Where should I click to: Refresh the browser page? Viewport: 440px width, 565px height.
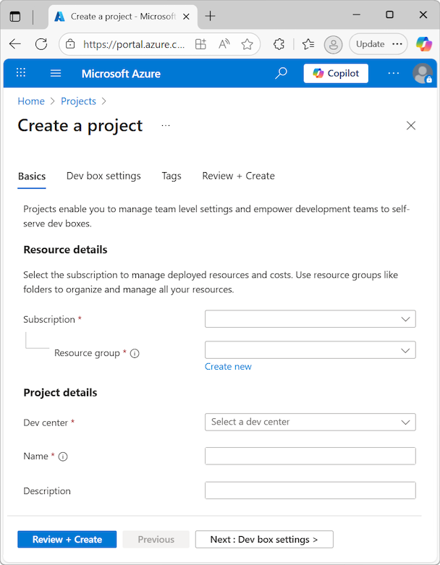(x=41, y=44)
